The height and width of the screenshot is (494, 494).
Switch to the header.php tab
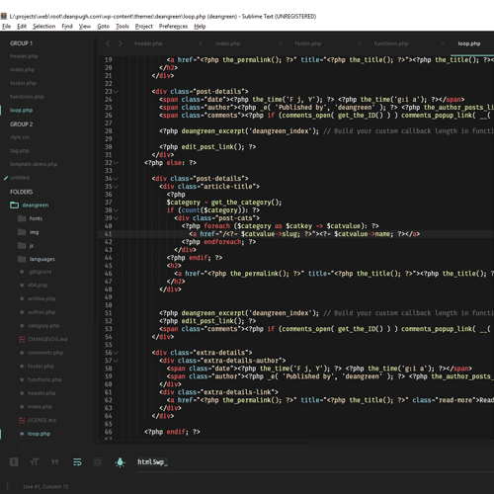point(148,43)
